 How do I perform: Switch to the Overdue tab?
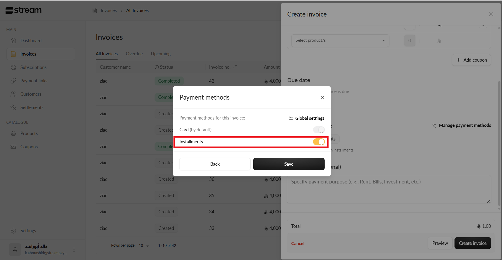click(x=134, y=53)
